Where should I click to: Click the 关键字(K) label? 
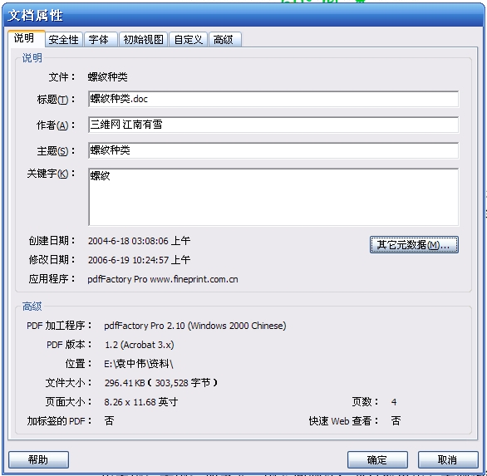[x=51, y=174]
